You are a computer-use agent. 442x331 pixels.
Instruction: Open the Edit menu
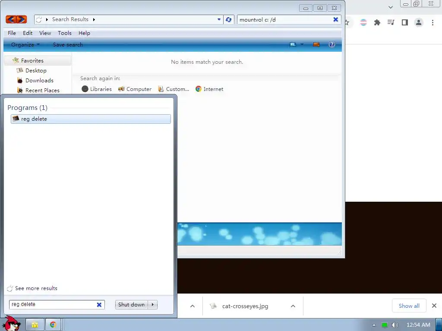28,33
